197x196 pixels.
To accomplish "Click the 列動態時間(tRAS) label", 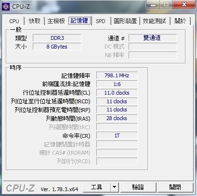I will (68, 119).
